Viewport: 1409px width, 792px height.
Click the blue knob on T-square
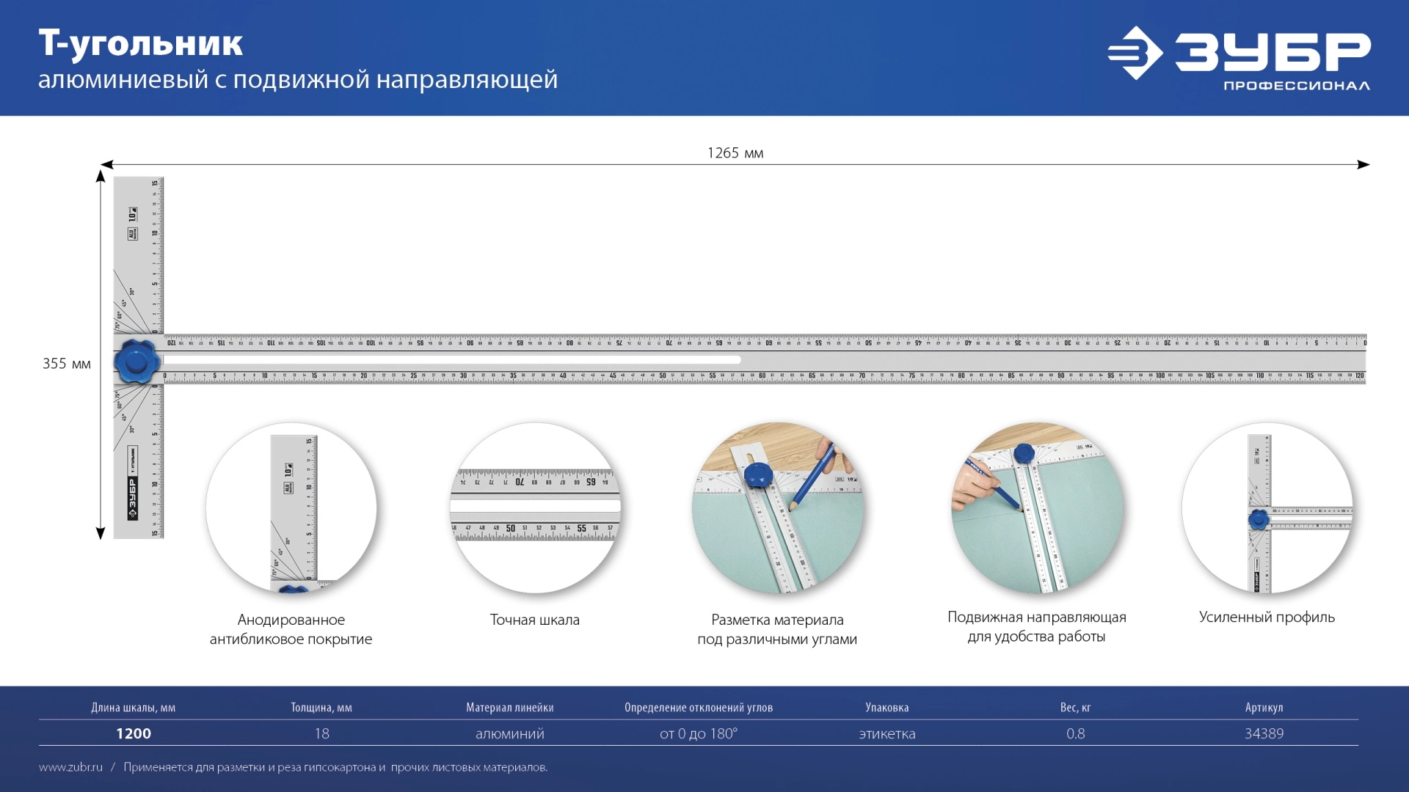[x=136, y=361]
